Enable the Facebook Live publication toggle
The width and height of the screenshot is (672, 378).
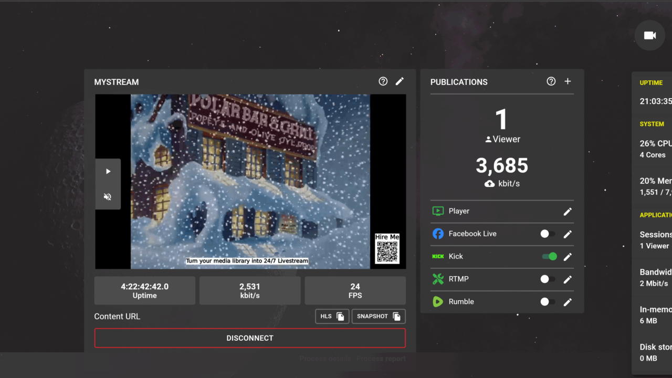pyautogui.click(x=548, y=234)
